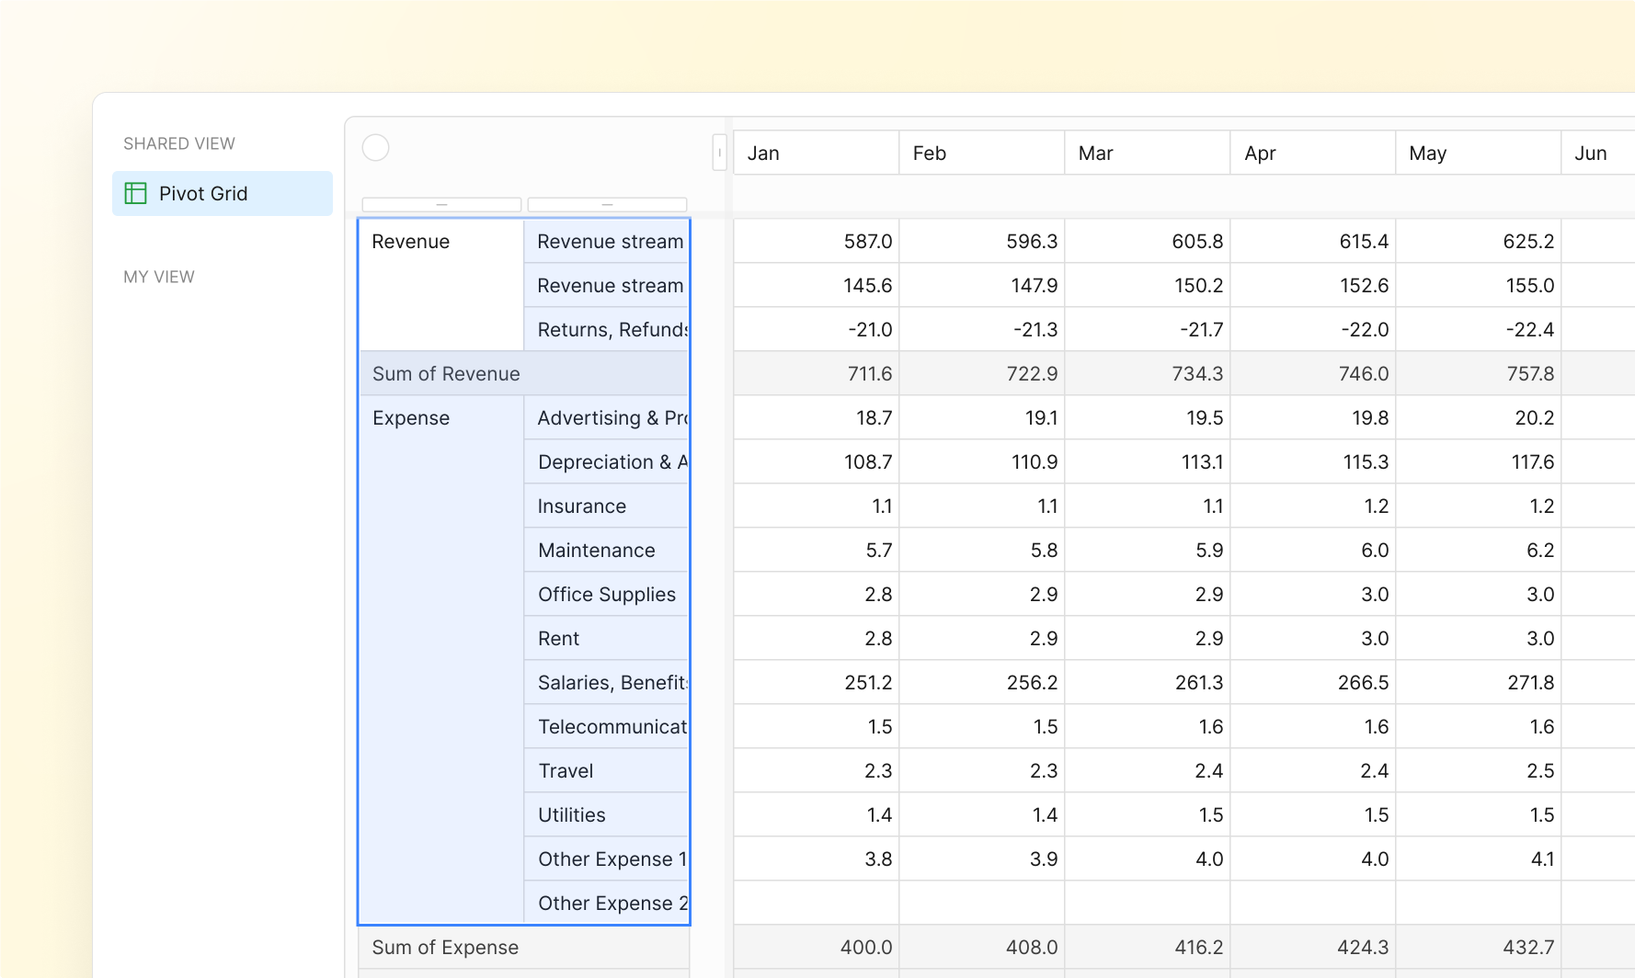Select cell value 3.9 in Other Expense 1 row
Viewport: 1635px width, 978px height.
[x=981, y=859]
